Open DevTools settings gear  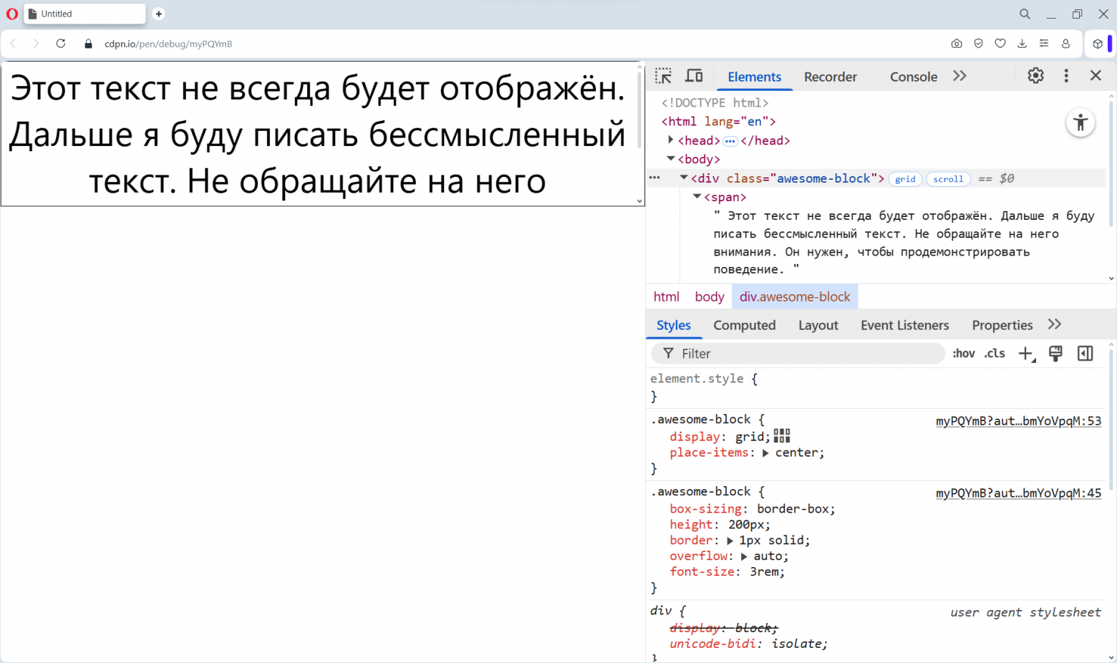coord(1035,75)
